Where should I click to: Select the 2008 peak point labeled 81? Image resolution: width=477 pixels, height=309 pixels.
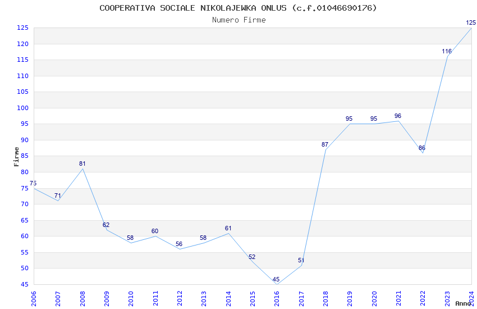[82, 169]
